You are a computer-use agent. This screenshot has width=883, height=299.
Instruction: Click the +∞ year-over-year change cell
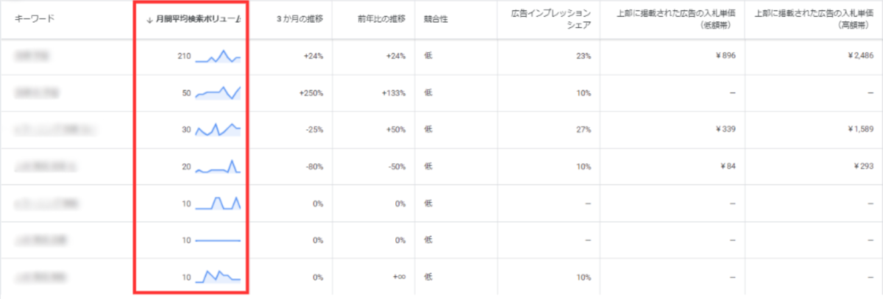click(398, 277)
